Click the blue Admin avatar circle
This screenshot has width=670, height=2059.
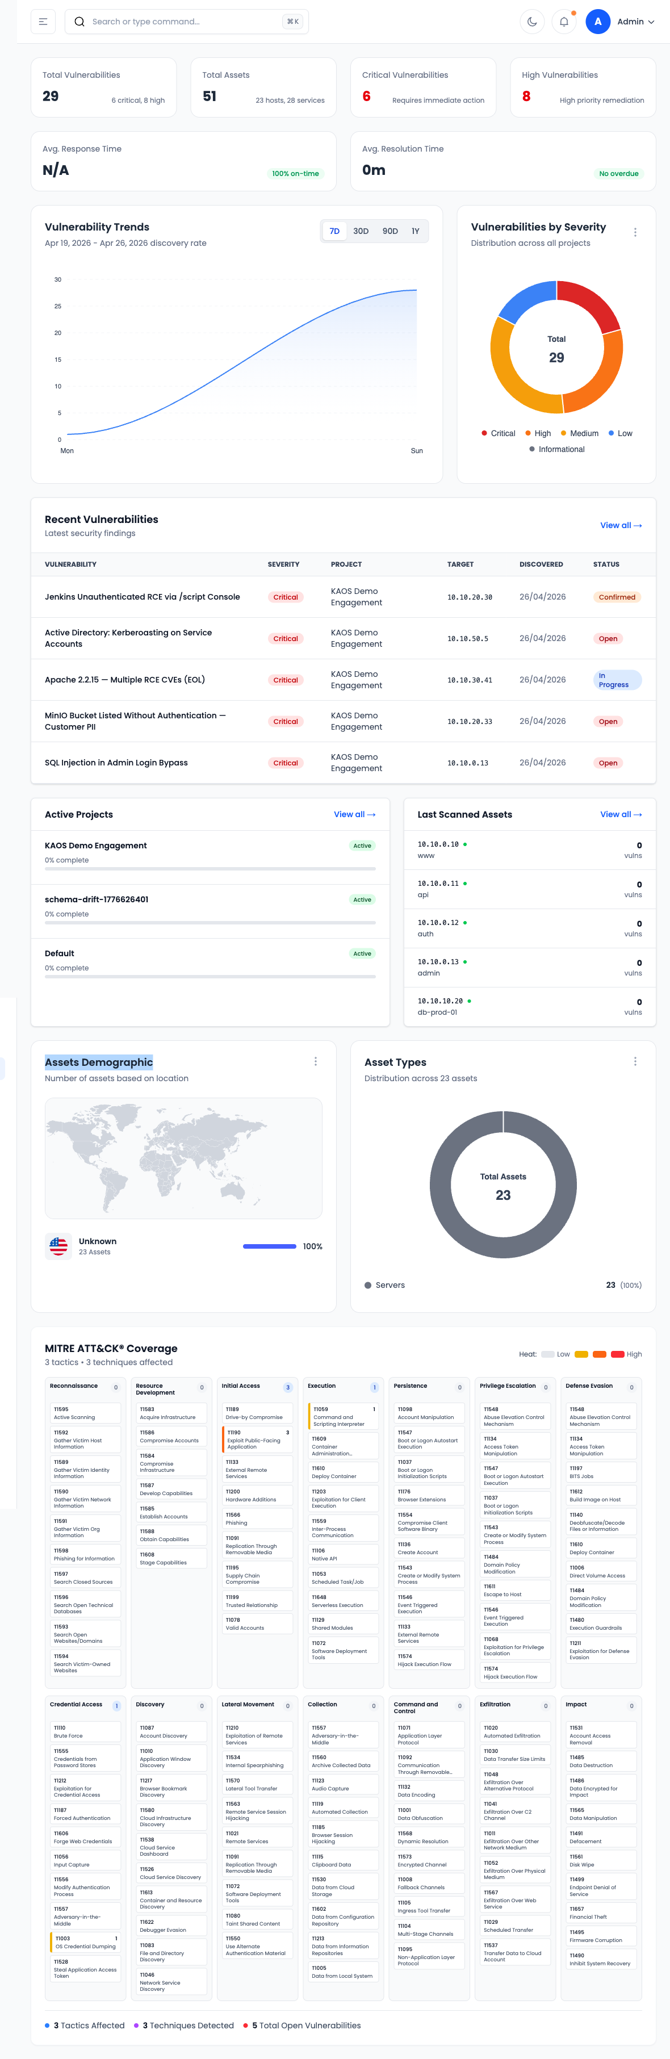[597, 22]
